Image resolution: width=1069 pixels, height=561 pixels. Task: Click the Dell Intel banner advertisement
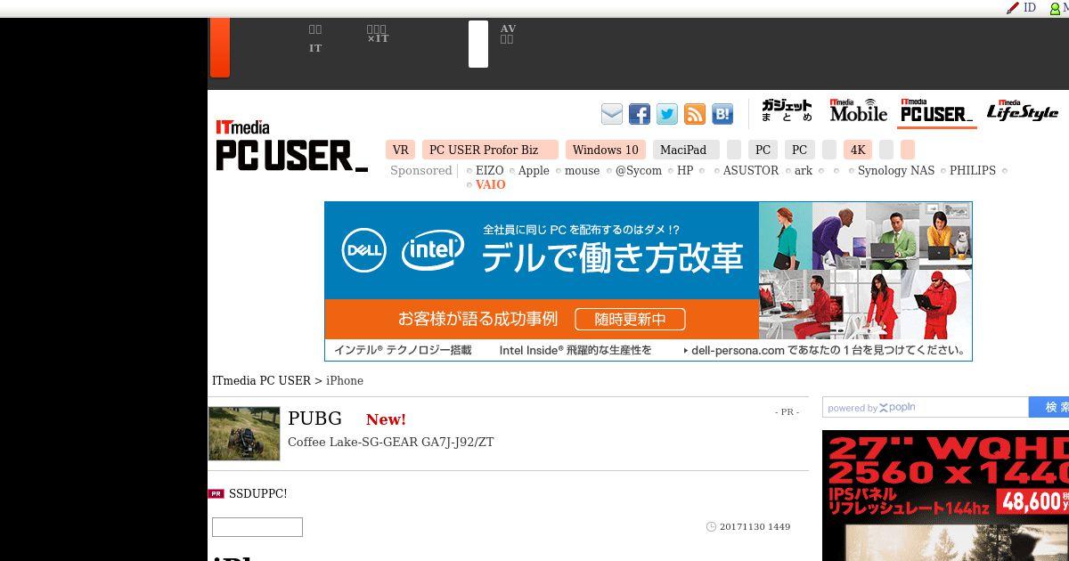click(x=649, y=281)
